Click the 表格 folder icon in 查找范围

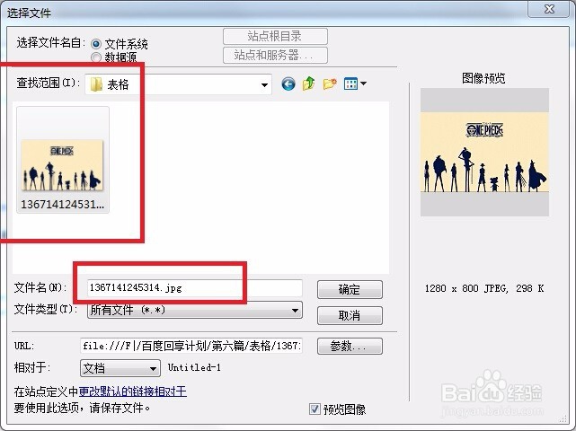click(x=97, y=84)
